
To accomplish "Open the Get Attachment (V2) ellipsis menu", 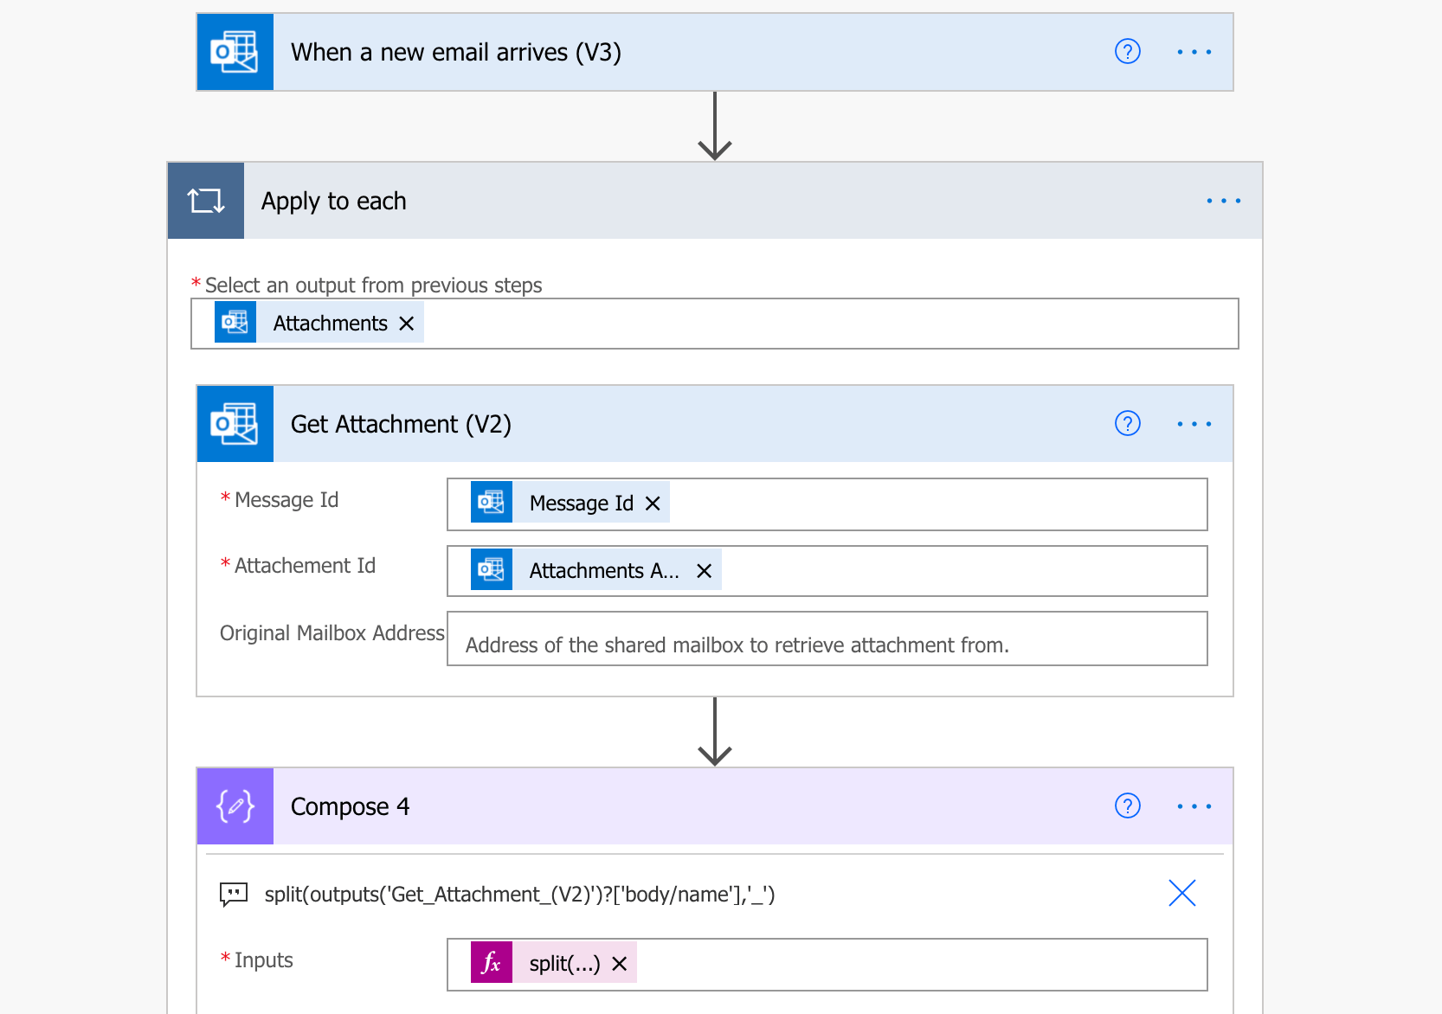I will [1194, 424].
